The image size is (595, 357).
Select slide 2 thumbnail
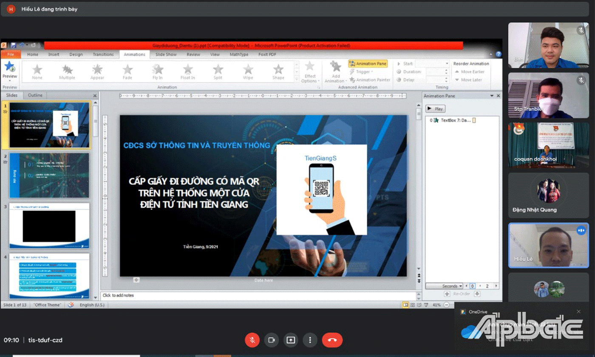point(49,175)
